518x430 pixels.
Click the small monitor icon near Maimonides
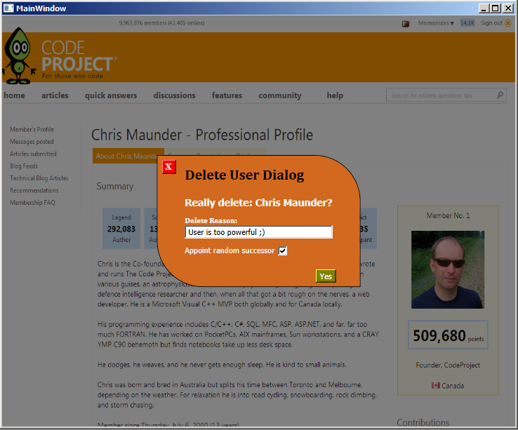point(406,24)
